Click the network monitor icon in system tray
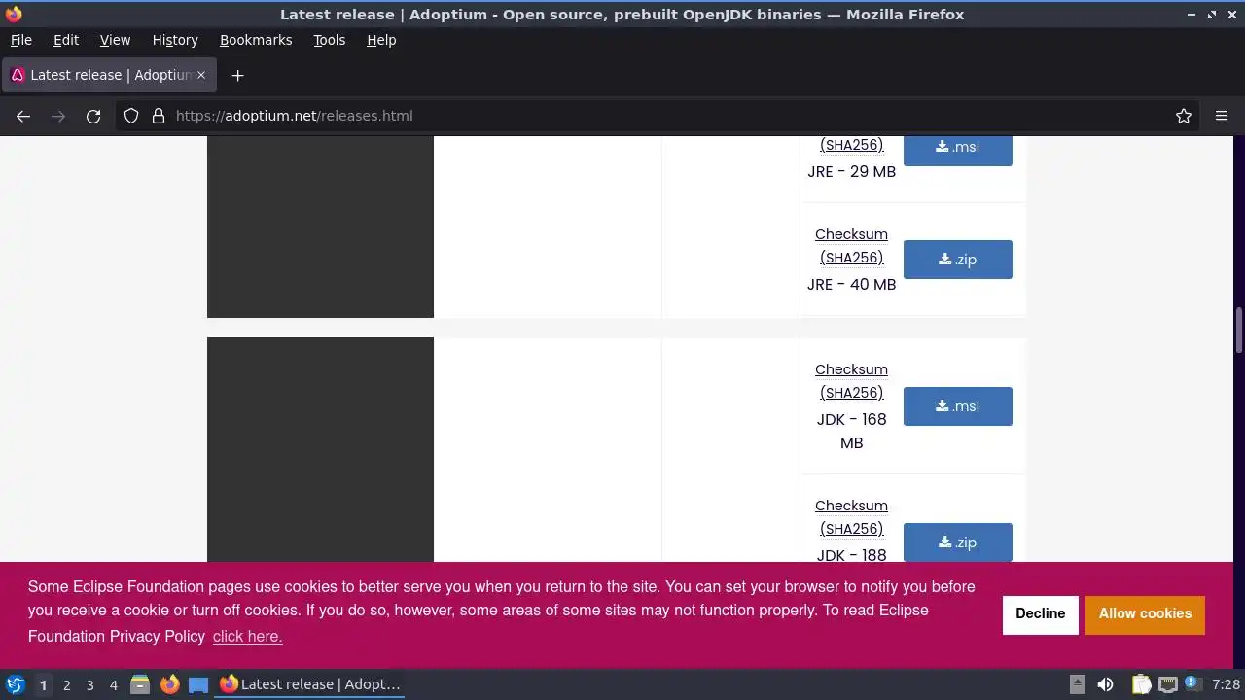The width and height of the screenshot is (1245, 700). pyautogui.click(x=1167, y=684)
